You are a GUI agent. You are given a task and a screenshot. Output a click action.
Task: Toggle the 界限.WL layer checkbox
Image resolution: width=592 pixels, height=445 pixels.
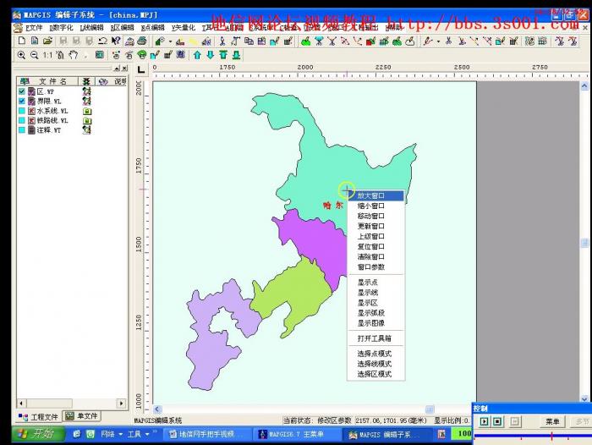pyautogui.click(x=22, y=102)
